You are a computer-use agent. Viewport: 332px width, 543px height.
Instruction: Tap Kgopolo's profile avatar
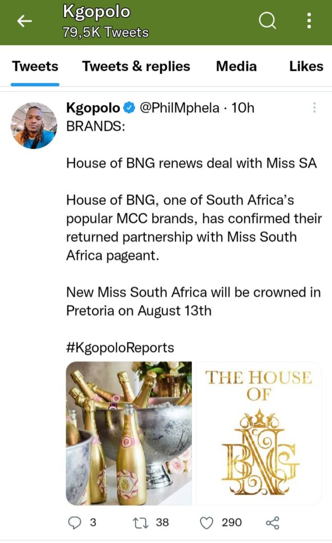(33, 126)
